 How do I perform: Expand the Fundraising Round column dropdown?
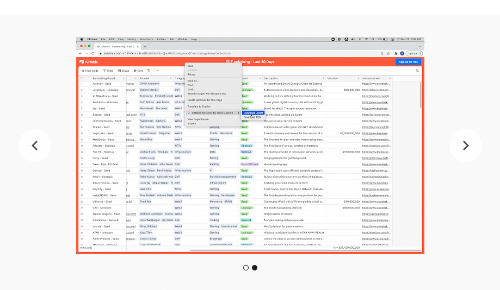point(124,78)
